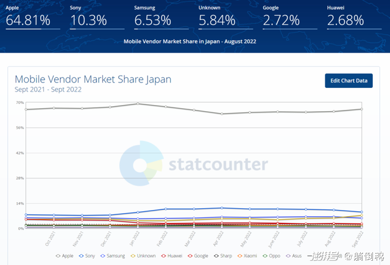Toggle Samsung series in chart legend

[113, 256]
